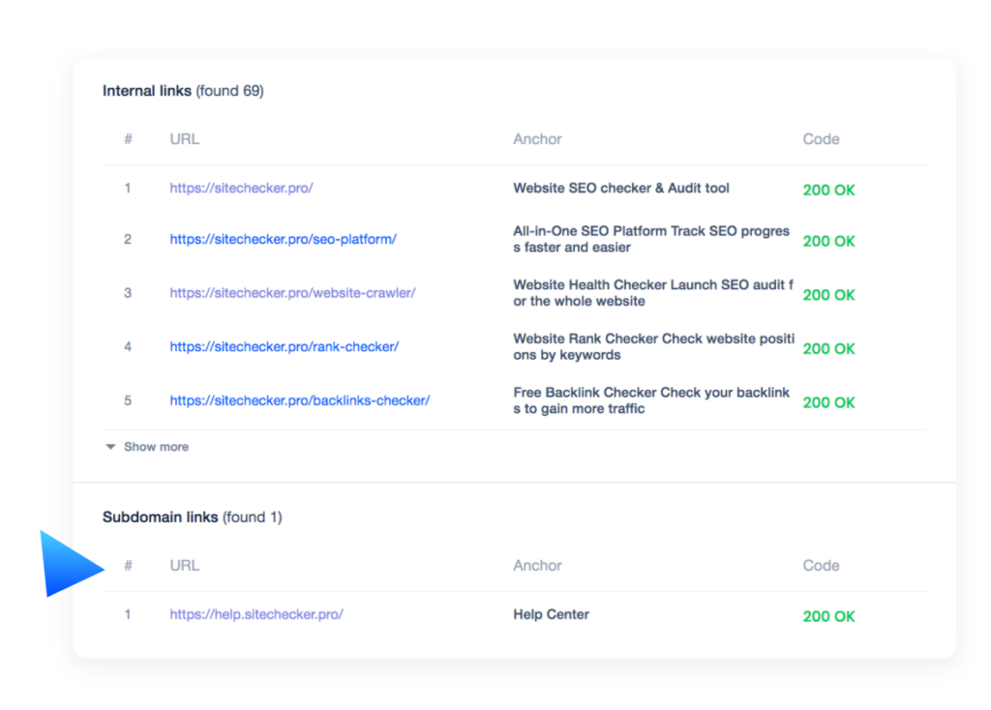Screen dimensions: 991x710
Task: Click row number 3 in Internal links
Action: pyautogui.click(x=128, y=293)
